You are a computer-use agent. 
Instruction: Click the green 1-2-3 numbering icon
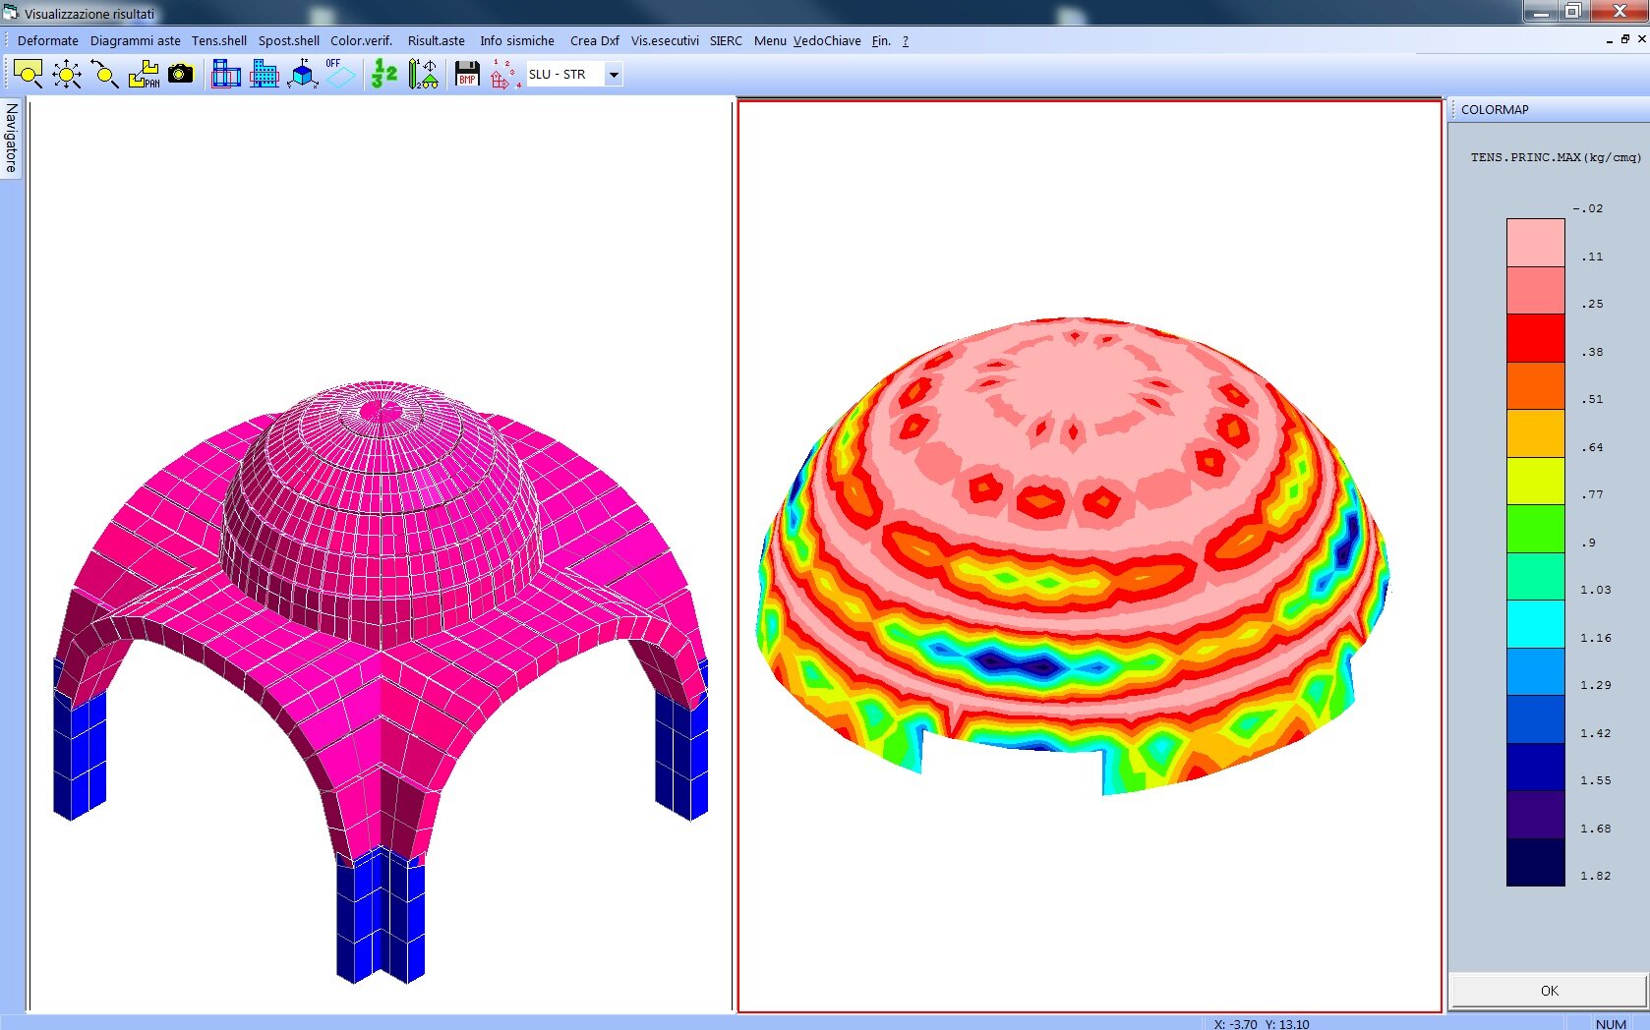[x=384, y=74]
